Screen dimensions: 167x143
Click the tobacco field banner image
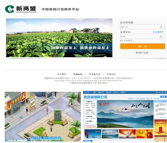click(59, 38)
